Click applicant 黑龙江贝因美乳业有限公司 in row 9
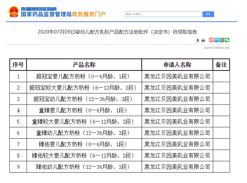 click(x=177, y=167)
